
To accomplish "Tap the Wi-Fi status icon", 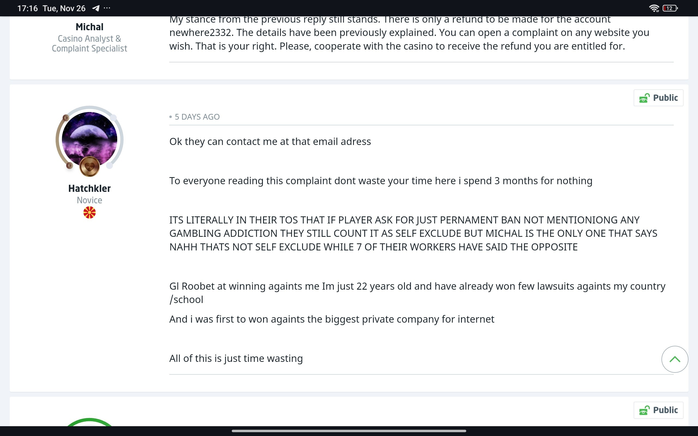I will point(654,8).
